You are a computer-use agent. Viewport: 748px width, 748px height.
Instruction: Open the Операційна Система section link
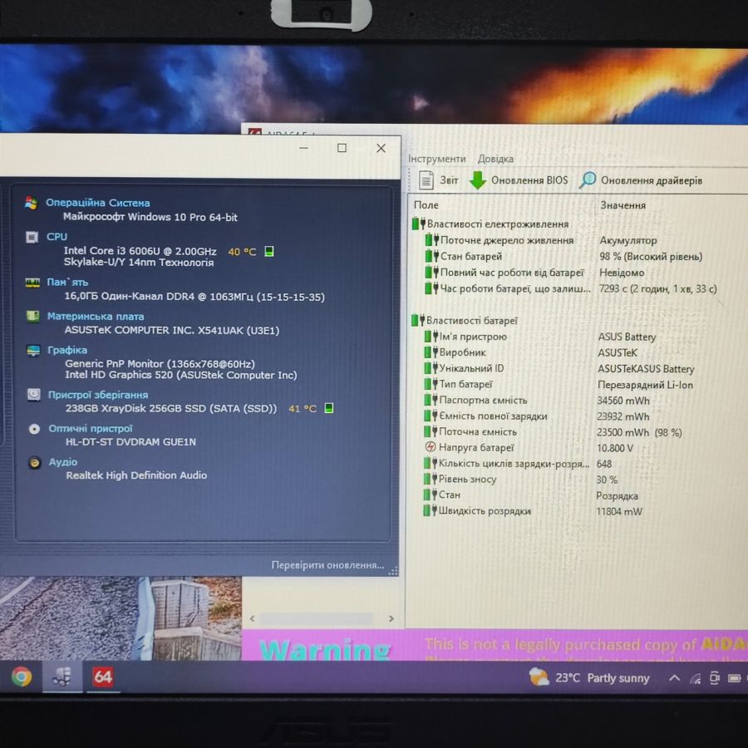click(98, 203)
